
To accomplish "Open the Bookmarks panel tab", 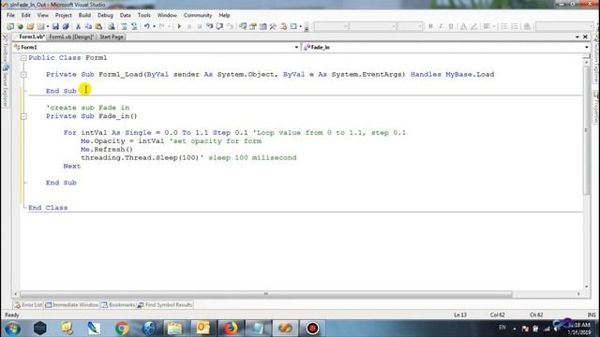I will pyautogui.click(x=118, y=305).
